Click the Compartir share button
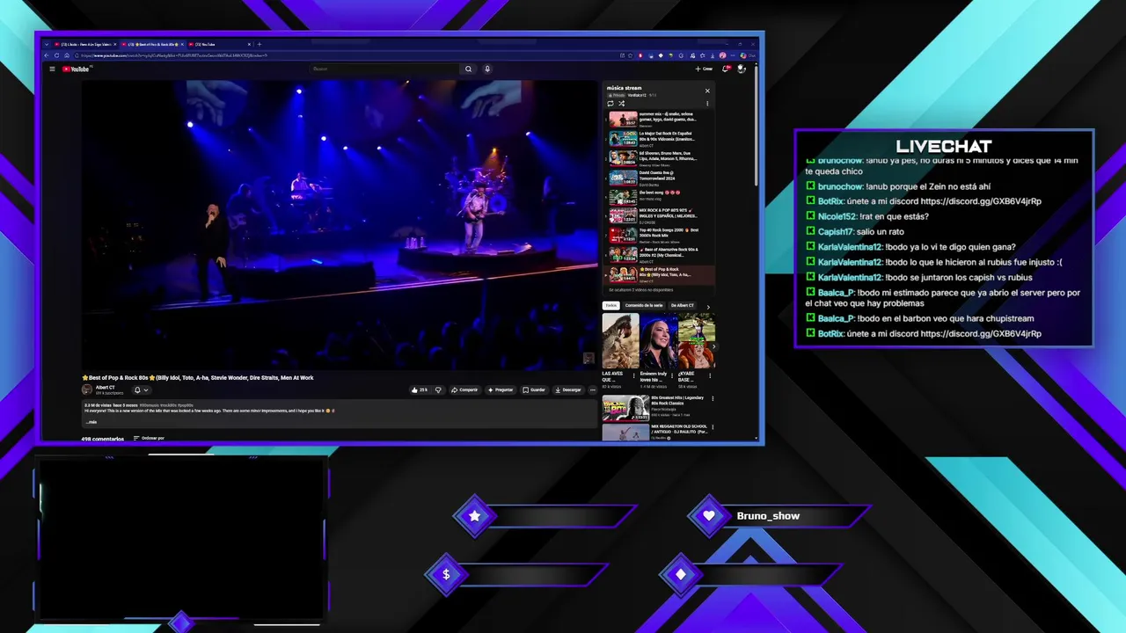The width and height of the screenshot is (1126, 633). click(464, 389)
